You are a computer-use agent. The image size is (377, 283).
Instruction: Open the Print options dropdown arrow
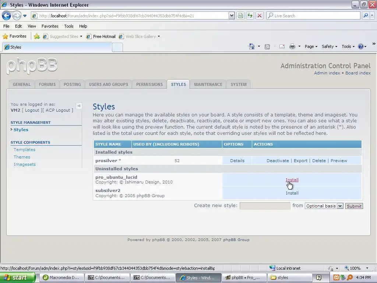point(299,46)
